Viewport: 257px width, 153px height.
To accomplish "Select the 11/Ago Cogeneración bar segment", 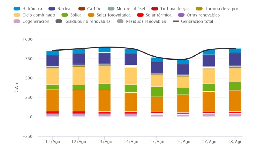I will click(x=52, y=115).
